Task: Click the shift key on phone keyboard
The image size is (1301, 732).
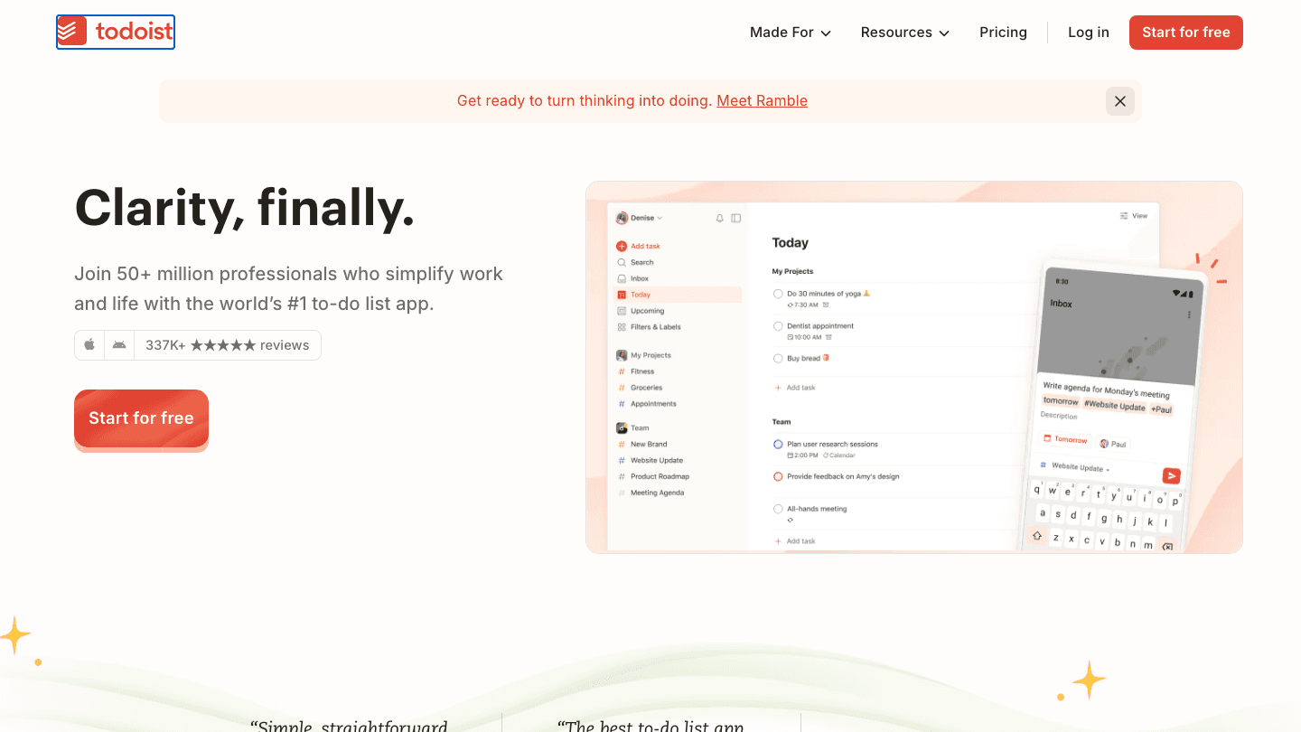Action: pyautogui.click(x=1037, y=535)
